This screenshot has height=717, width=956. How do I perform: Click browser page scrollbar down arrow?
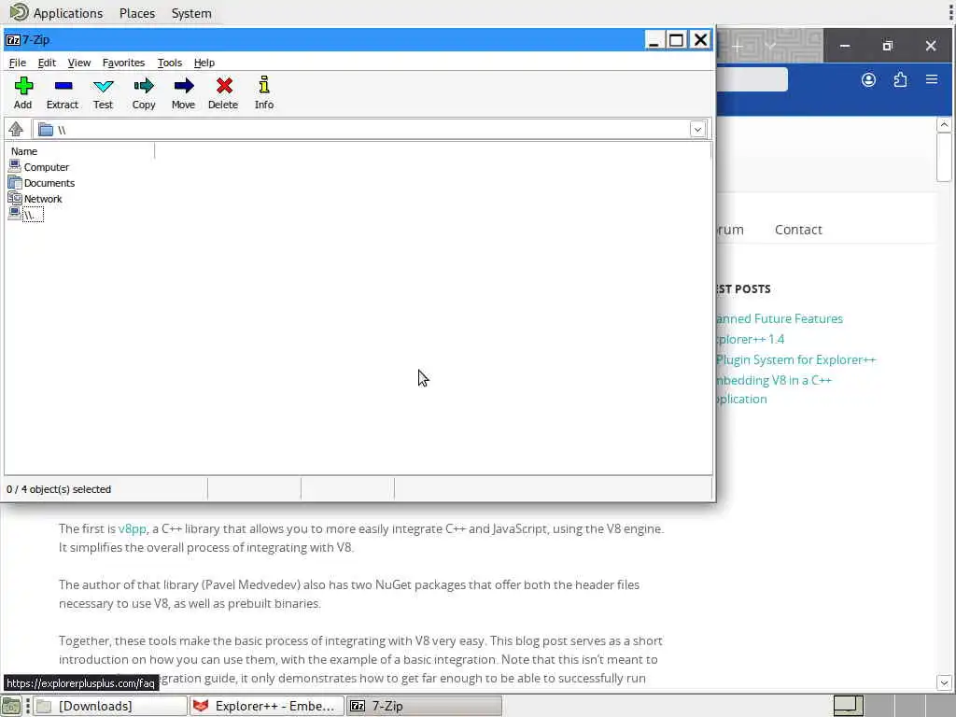tap(944, 682)
